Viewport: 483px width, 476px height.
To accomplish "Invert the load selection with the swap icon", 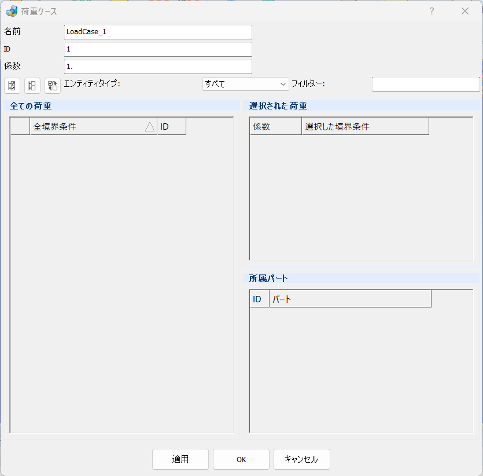I will pyautogui.click(x=53, y=85).
